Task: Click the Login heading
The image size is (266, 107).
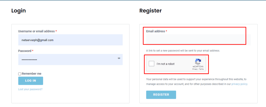Action: click(x=19, y=11)
